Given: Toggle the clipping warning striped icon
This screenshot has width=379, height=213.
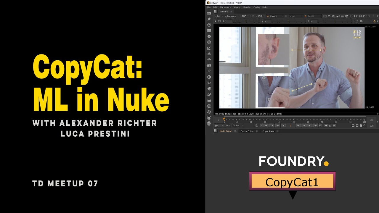Looking at the screenshot, I should pos(333,16).
